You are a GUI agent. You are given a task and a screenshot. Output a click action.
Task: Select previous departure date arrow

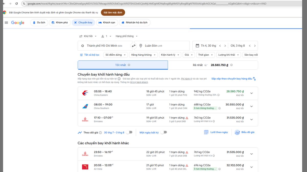point(220,46)
